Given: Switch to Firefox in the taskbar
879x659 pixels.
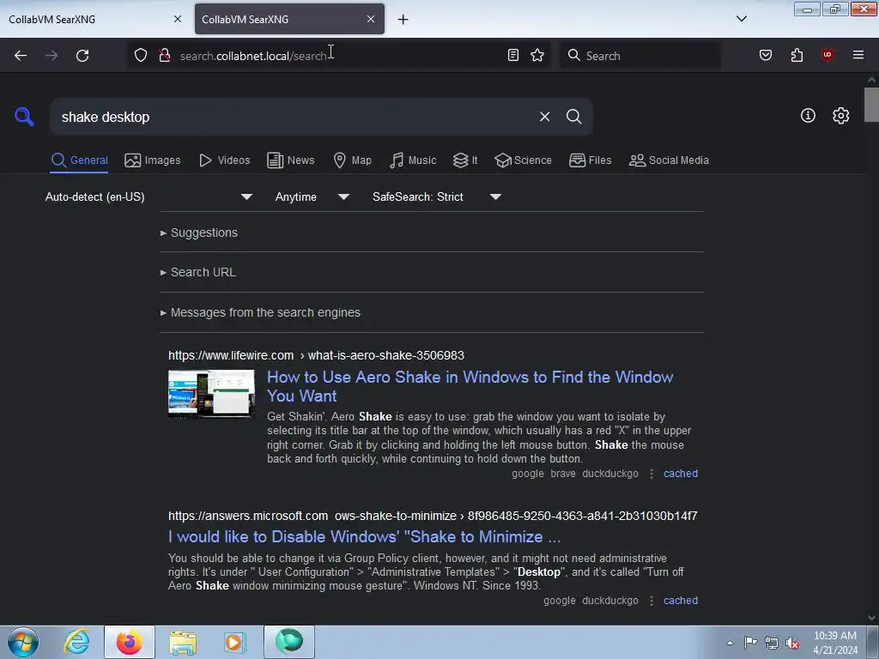Looking at the screenshot, I should click(129, 642).
